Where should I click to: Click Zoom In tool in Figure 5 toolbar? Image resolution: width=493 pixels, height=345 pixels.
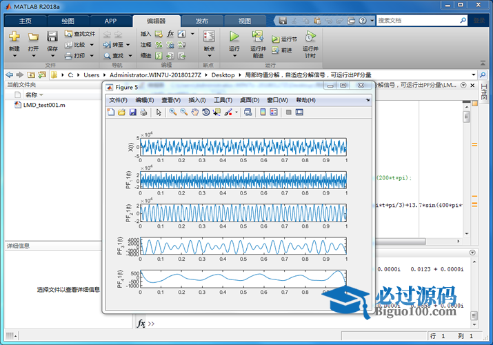click(x=173, y=112)
